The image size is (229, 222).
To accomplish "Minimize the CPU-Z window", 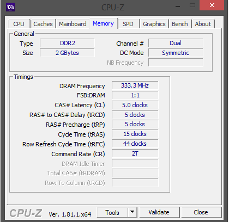I will point(178,7).
